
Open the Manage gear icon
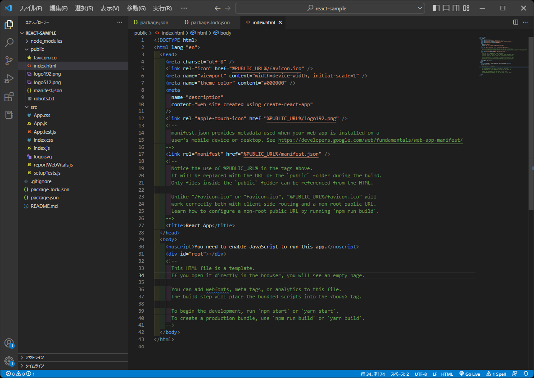9,360
